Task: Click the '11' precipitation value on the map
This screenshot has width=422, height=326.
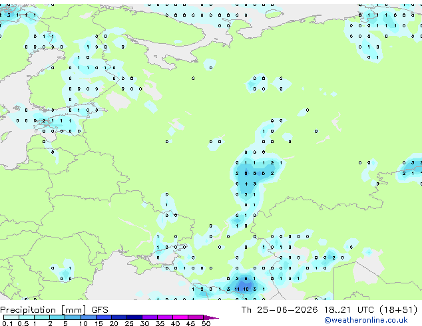Action: tap(237, 289)
